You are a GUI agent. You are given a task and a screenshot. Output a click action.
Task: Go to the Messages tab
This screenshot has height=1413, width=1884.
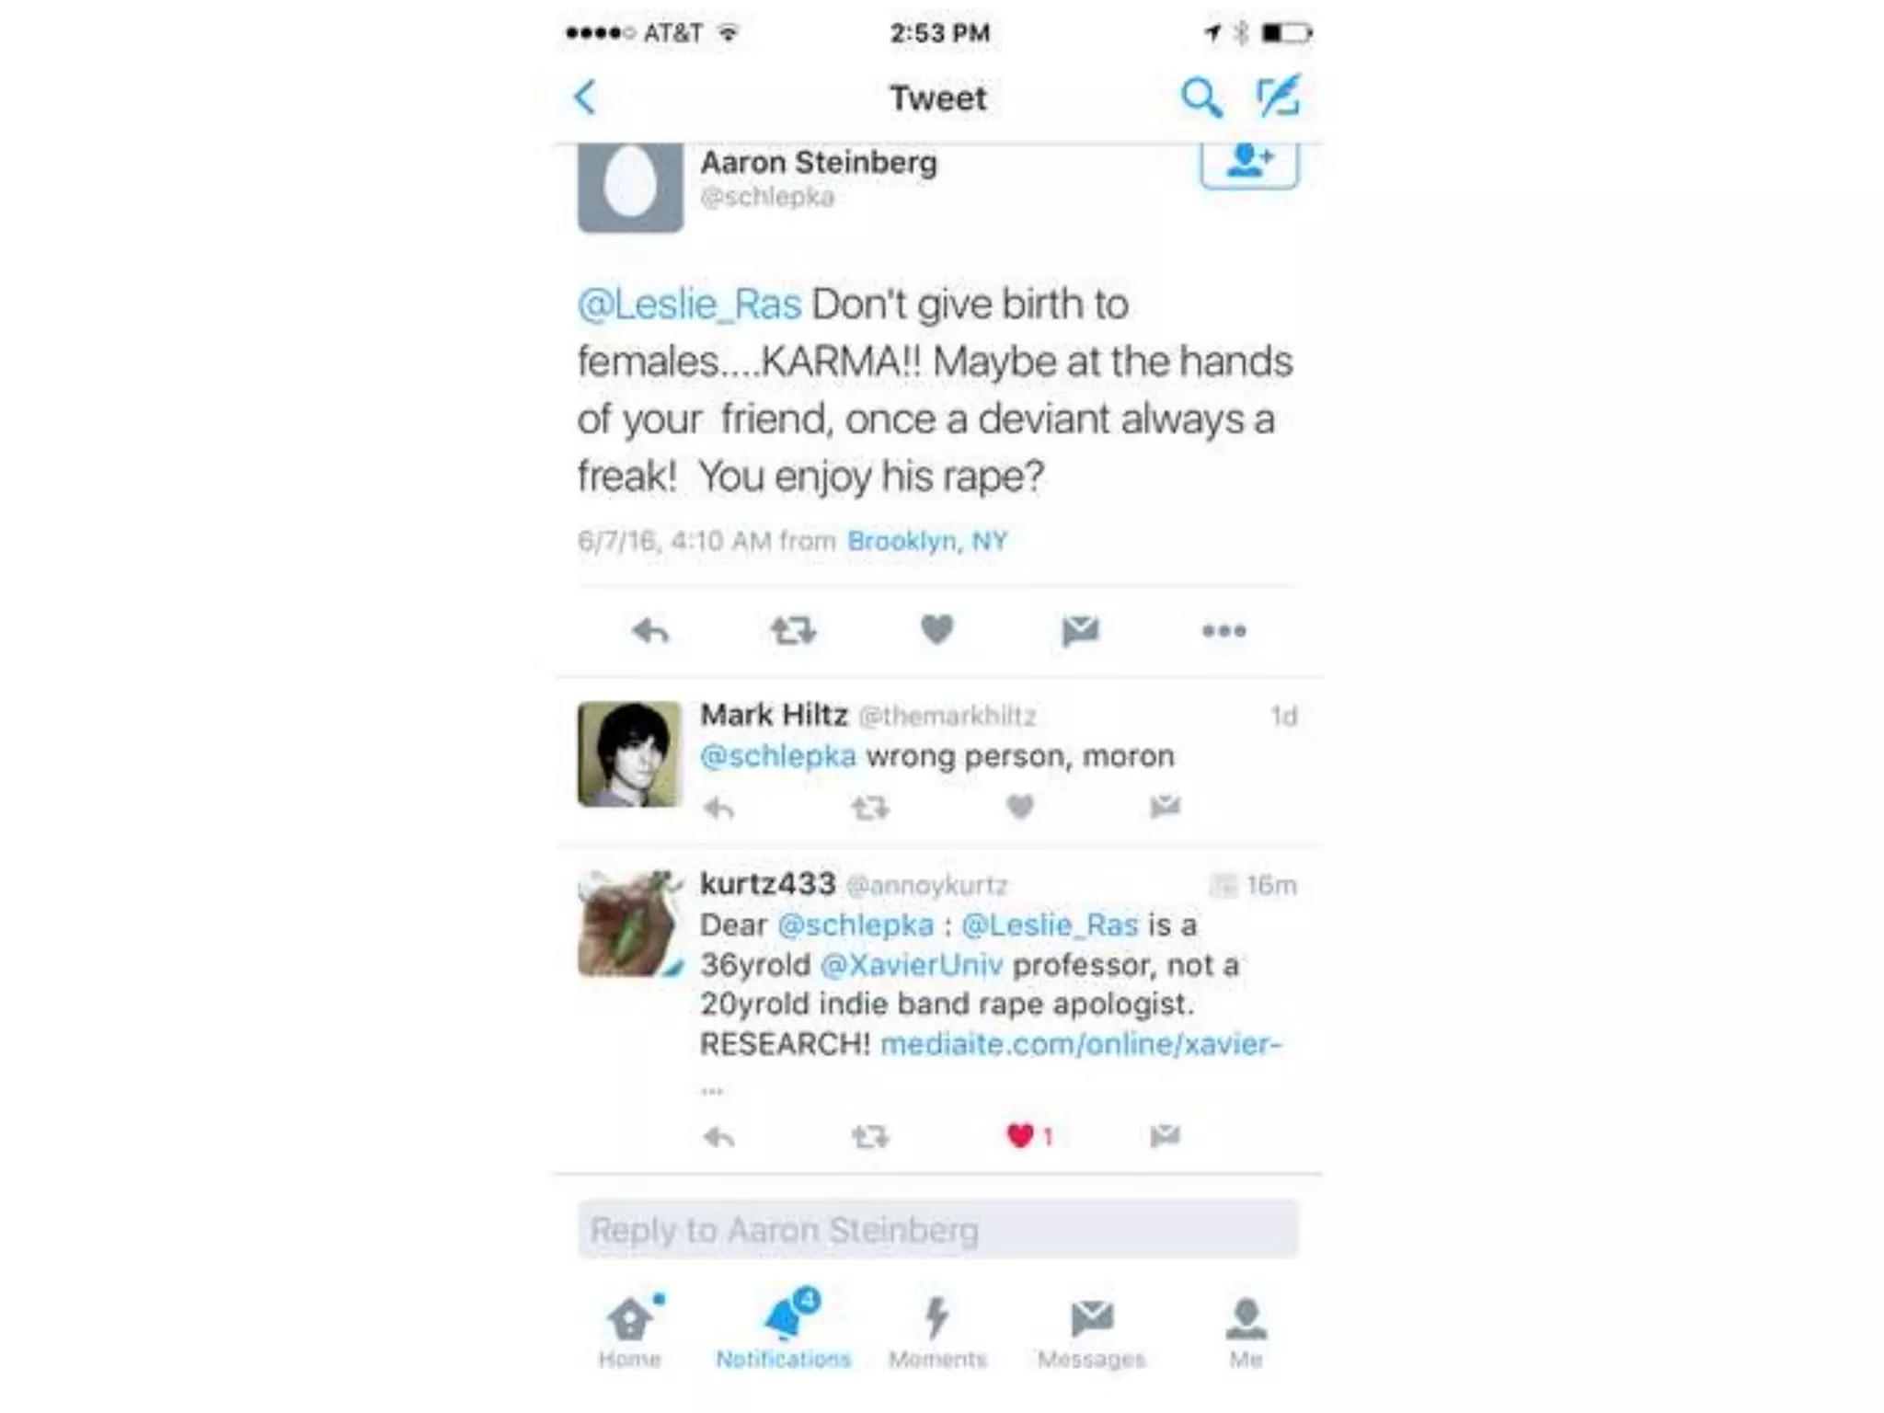click(x=1092, y=1332)
